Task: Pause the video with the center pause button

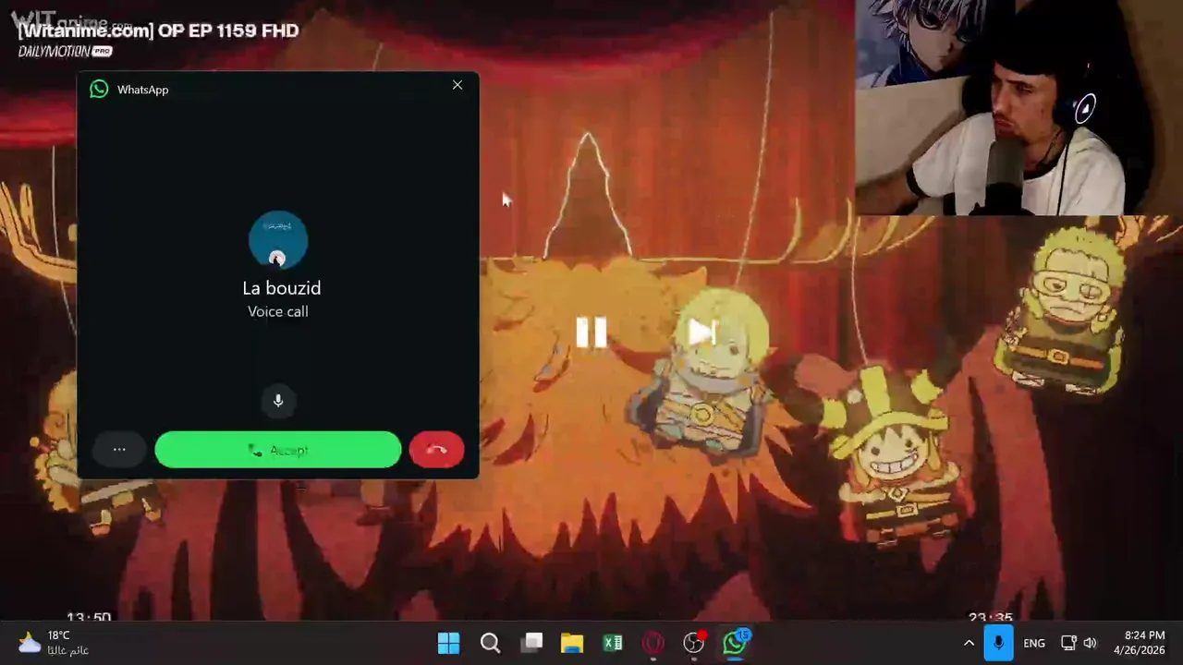Action: click(591, 332)
